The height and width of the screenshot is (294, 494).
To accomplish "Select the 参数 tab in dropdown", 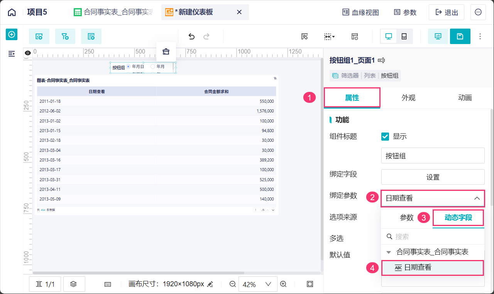I will pyautogui.click(x=407, y=218).
